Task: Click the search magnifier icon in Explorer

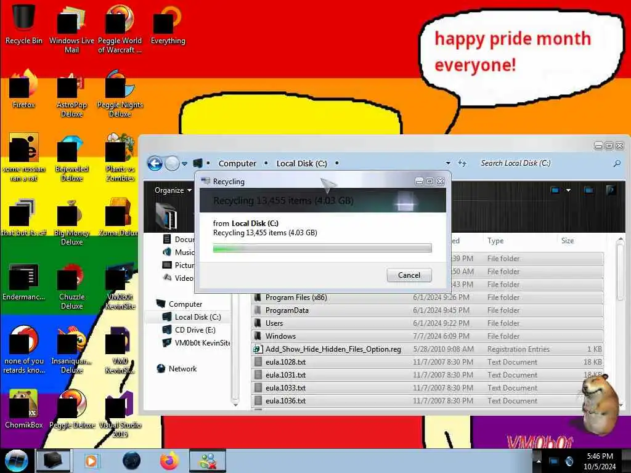Action: click(616, 163)
